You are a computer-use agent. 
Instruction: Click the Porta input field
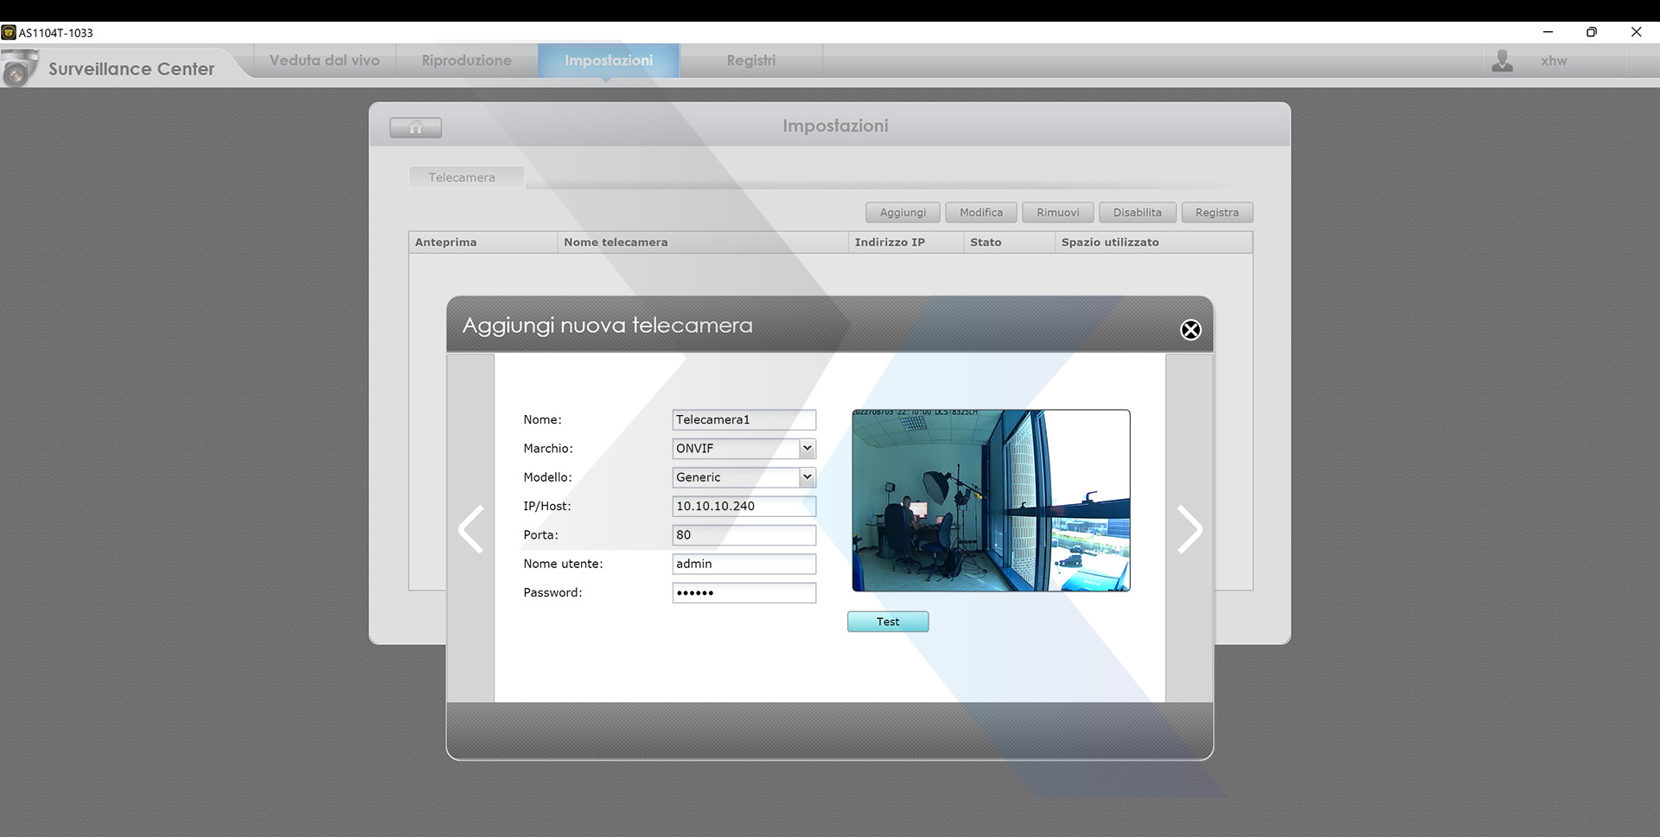point(744,535)
